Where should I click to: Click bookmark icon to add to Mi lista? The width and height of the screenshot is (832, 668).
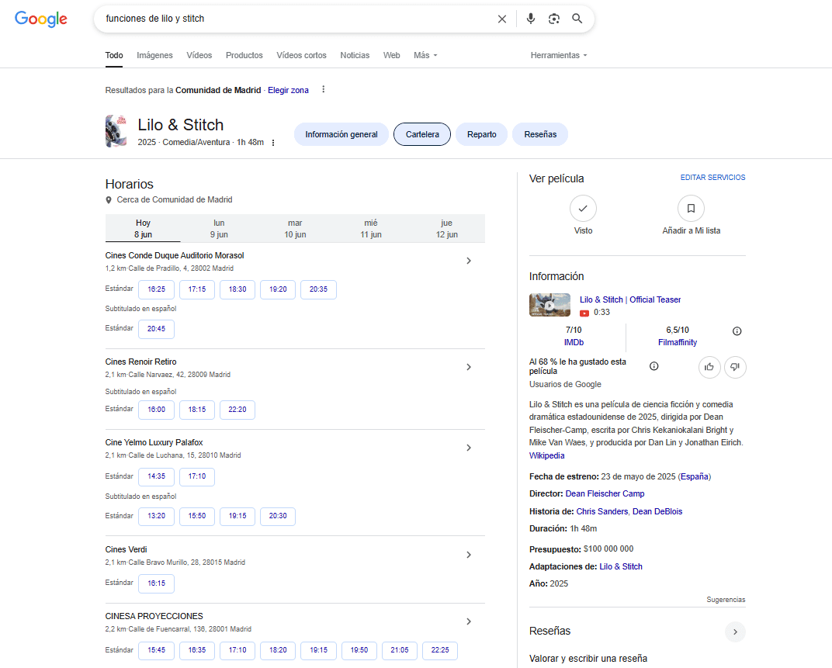[691, 209]
